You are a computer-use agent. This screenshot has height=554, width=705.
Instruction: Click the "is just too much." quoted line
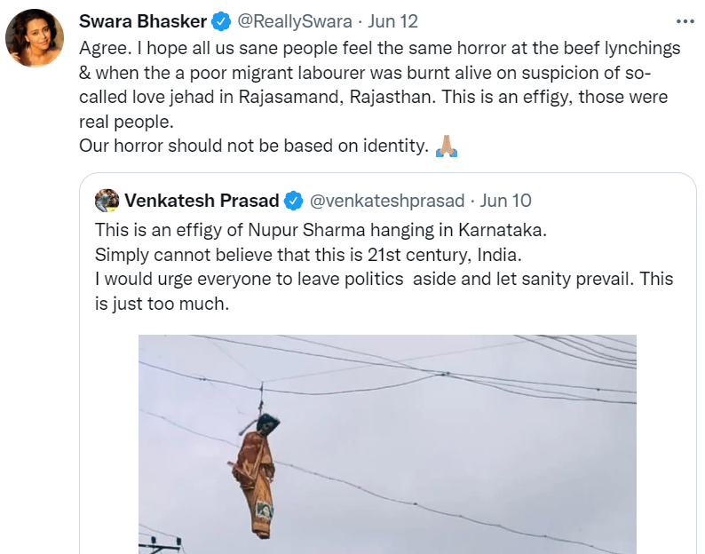162,304
